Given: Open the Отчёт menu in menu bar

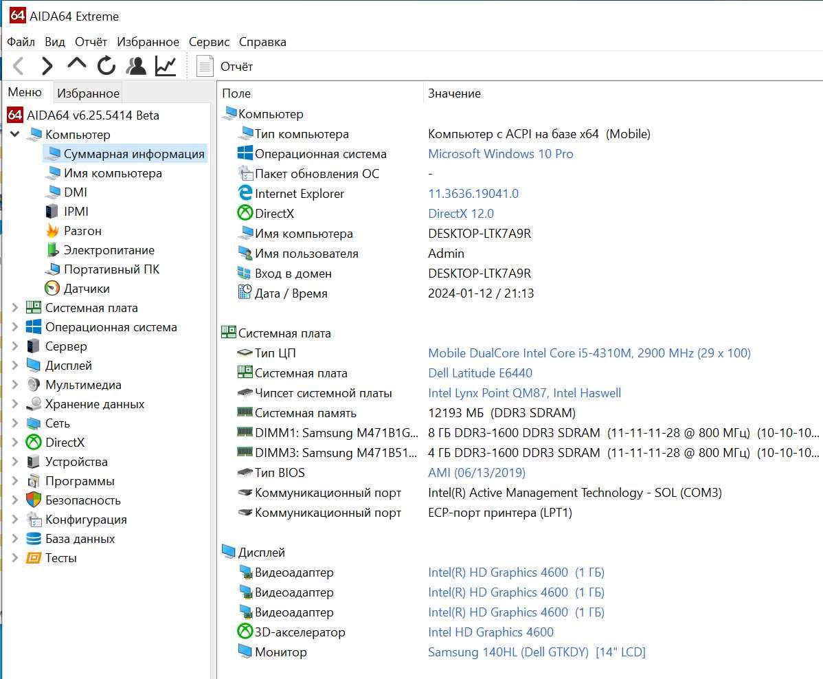Looking at the screenshot, I should [x=91, y=41].
